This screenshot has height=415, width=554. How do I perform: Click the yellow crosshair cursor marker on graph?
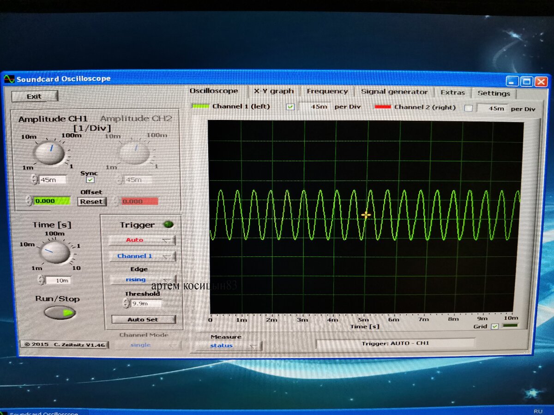(x=366, y=215)
